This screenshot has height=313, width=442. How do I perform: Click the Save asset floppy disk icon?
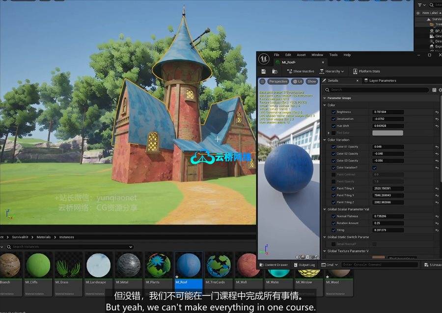tap(264, 71)
